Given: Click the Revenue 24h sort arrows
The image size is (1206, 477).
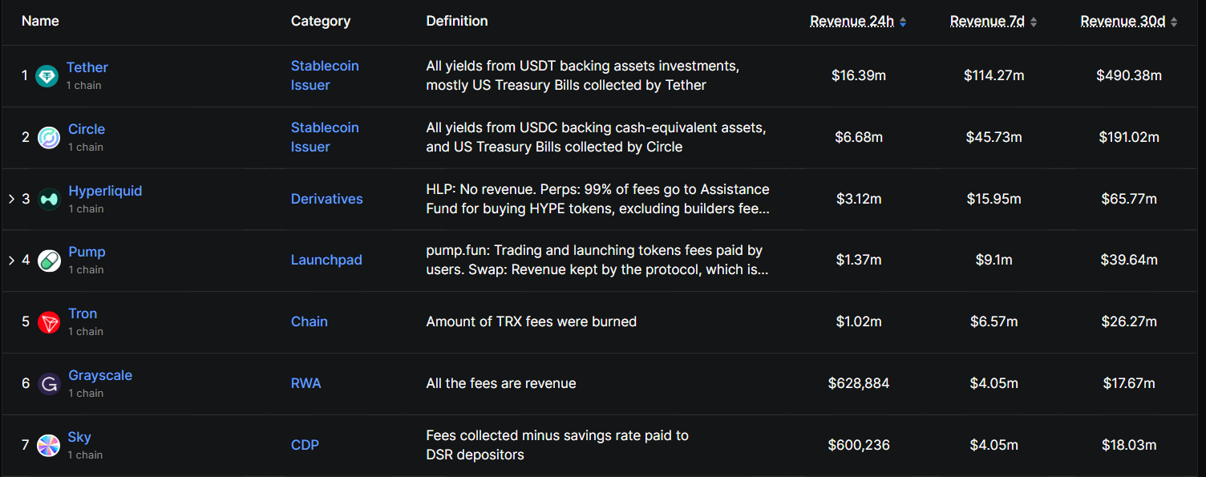Looking at the screenshot, I should pos(902,22).
